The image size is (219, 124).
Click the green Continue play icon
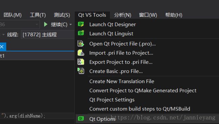click(x=45, y=24)
